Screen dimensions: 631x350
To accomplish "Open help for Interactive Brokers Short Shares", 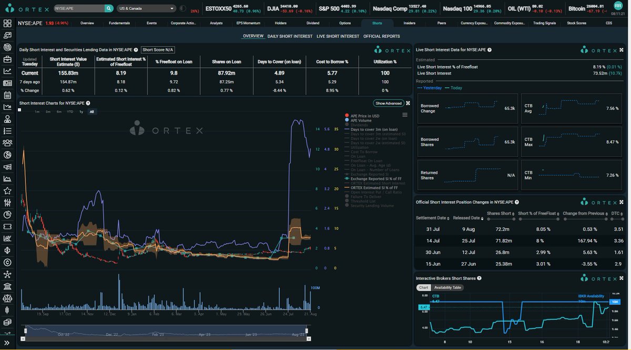I will tap(479, 278).
